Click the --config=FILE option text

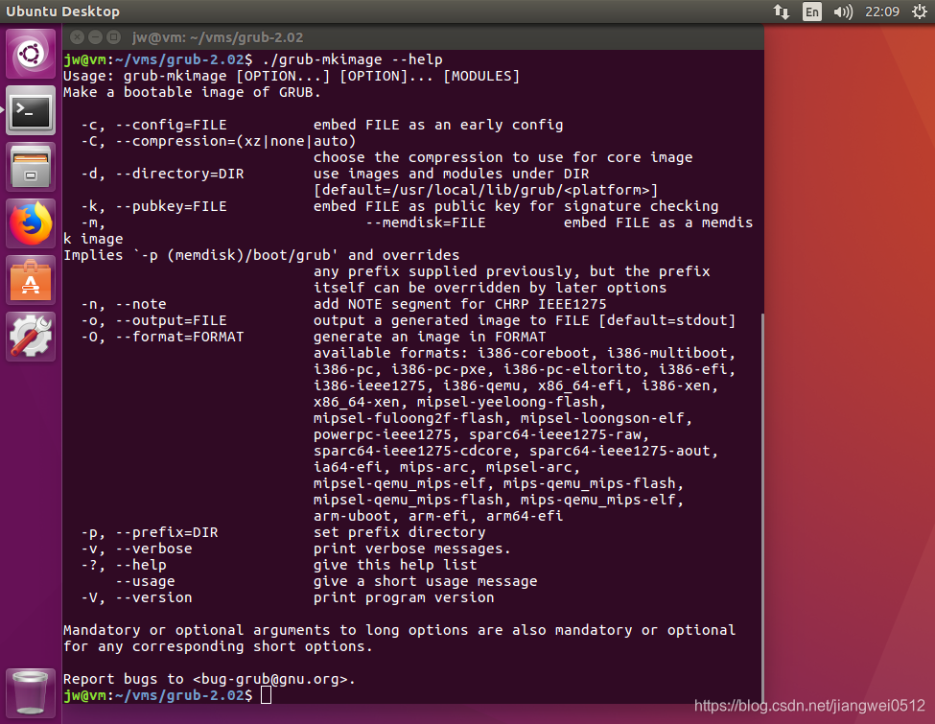171,125
